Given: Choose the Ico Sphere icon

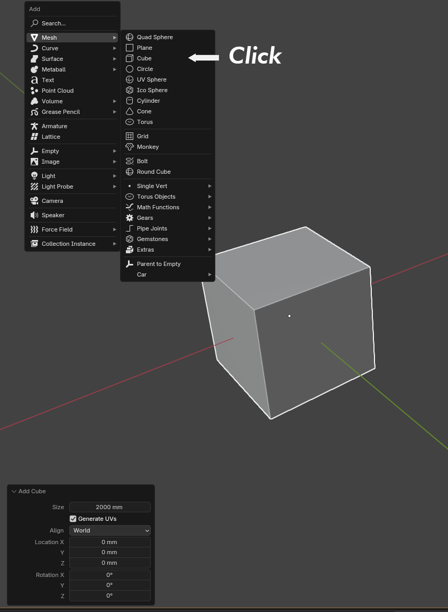Looking at the screenshot, I should (130, 90).
